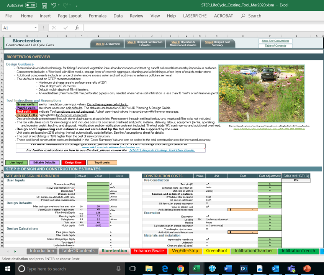This screenshot has height=275, width=324.
Task: Click the orange Top 5 costs legend box
Action: (x=102, y=162)
